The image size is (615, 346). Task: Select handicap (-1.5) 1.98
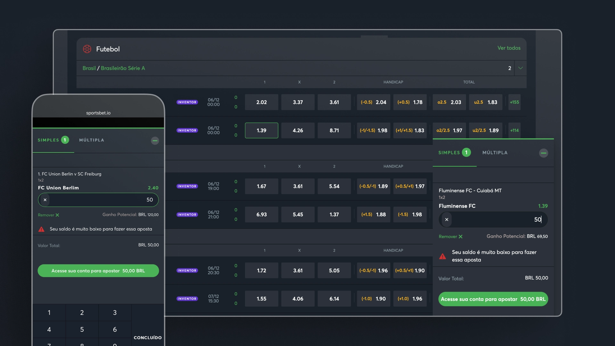[x=410, y=215]
